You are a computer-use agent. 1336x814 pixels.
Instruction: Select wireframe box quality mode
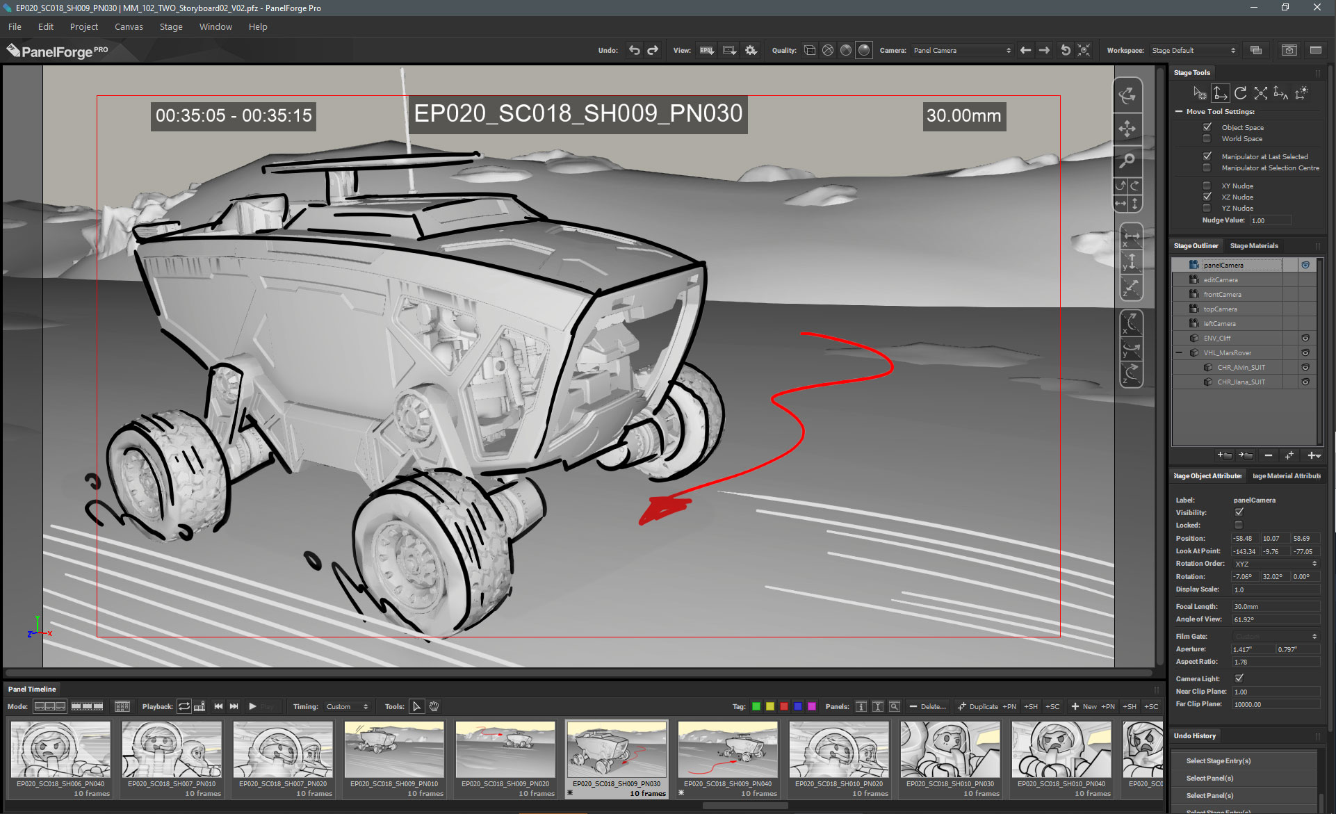(810, 50)
